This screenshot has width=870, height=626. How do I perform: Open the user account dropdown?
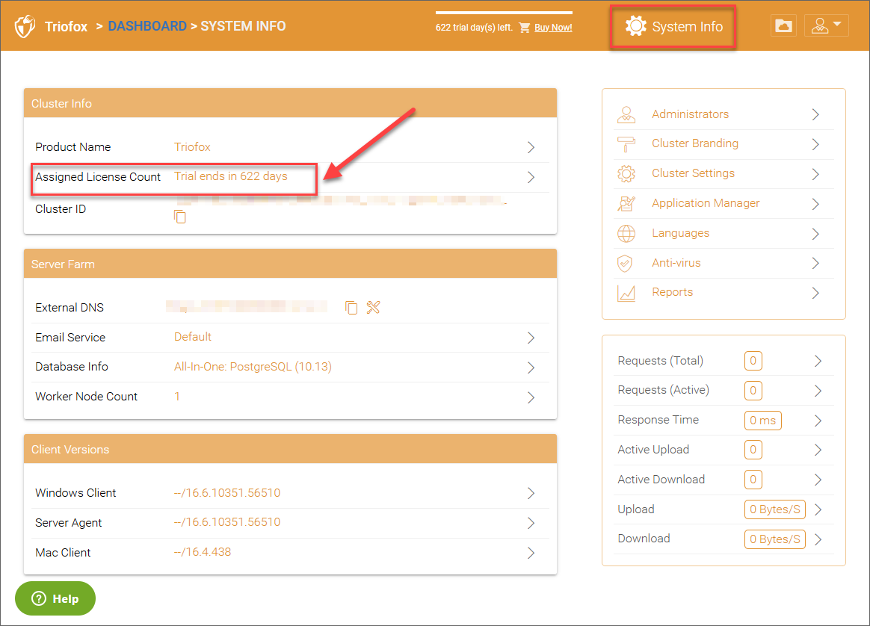[826, 25]
